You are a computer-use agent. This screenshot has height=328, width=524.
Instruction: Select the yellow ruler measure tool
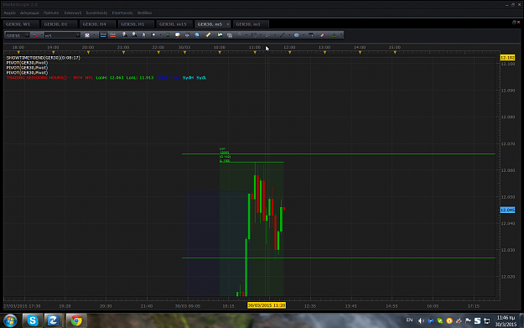click(208, 34)
